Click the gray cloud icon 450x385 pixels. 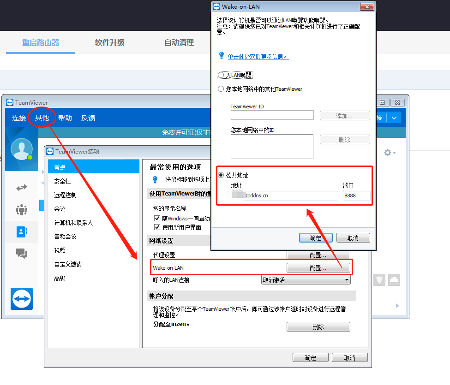[394, 280]
